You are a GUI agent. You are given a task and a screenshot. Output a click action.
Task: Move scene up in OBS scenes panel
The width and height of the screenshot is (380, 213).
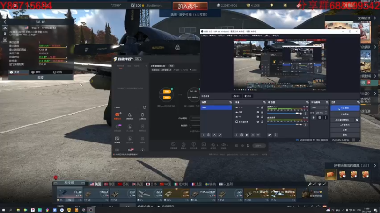[215, 135]
